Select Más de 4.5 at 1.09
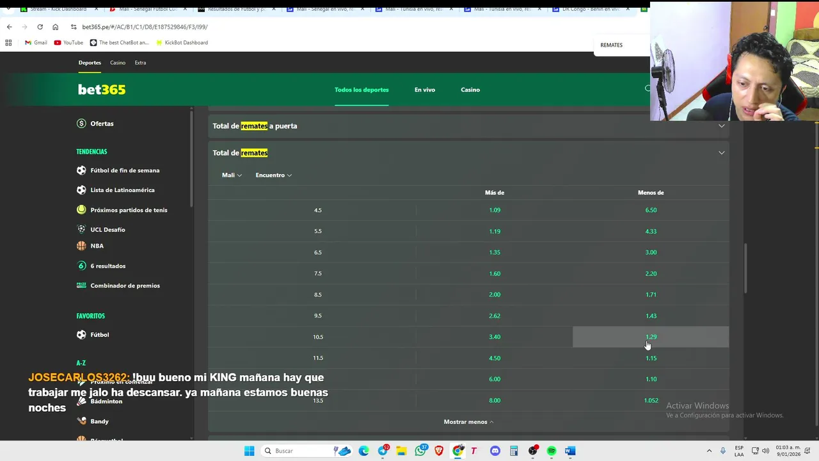 495,210
